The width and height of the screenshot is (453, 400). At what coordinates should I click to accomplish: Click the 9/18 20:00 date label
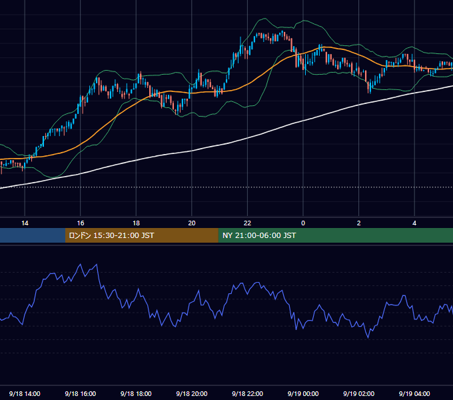[192, 393]
